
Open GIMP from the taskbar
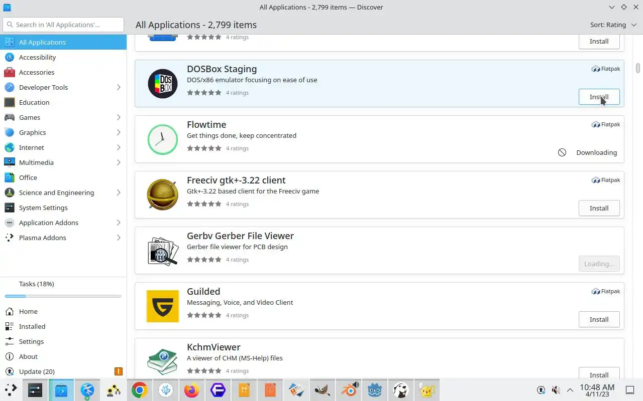323,389
